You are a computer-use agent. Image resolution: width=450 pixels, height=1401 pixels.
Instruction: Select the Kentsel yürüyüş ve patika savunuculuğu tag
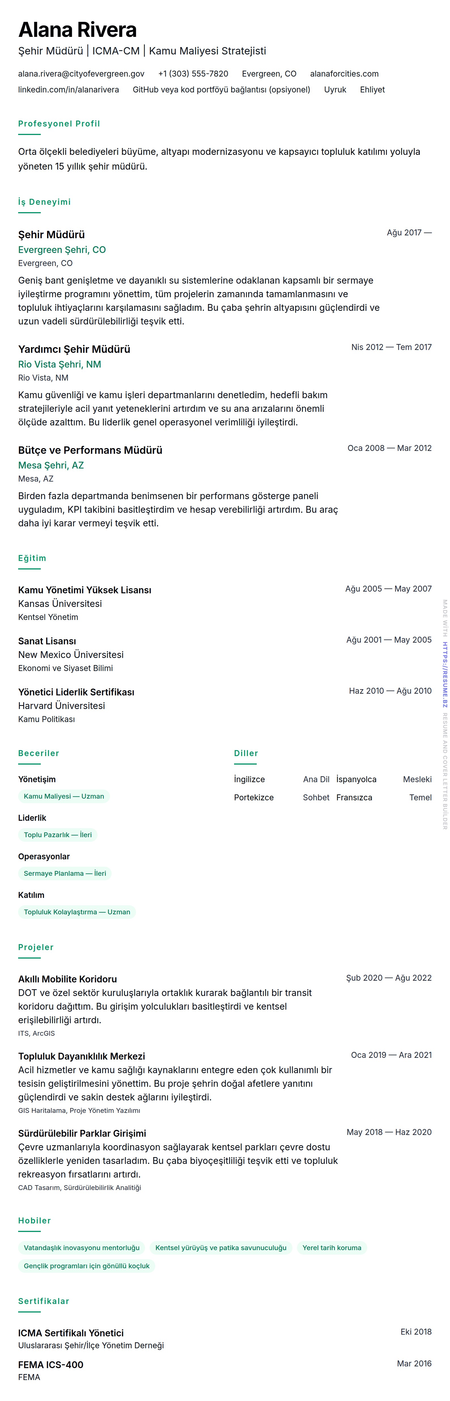(x=221, y=1248)
